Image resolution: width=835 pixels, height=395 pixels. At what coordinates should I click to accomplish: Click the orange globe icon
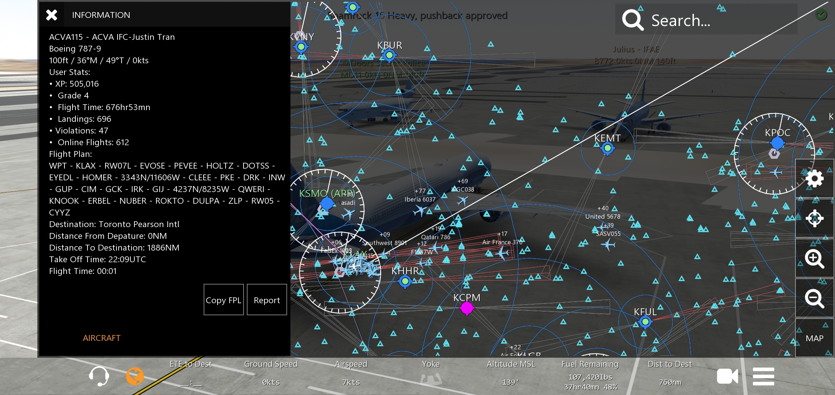(x=135, y=376)
